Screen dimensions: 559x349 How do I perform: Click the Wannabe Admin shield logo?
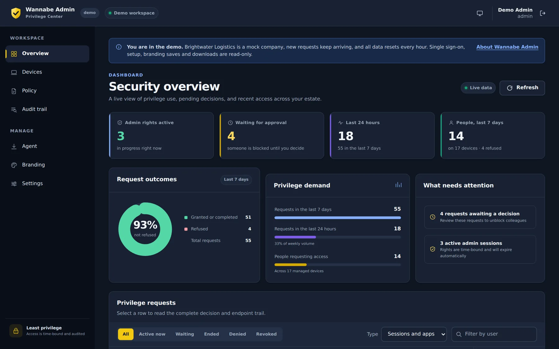(x=16, y=13)
